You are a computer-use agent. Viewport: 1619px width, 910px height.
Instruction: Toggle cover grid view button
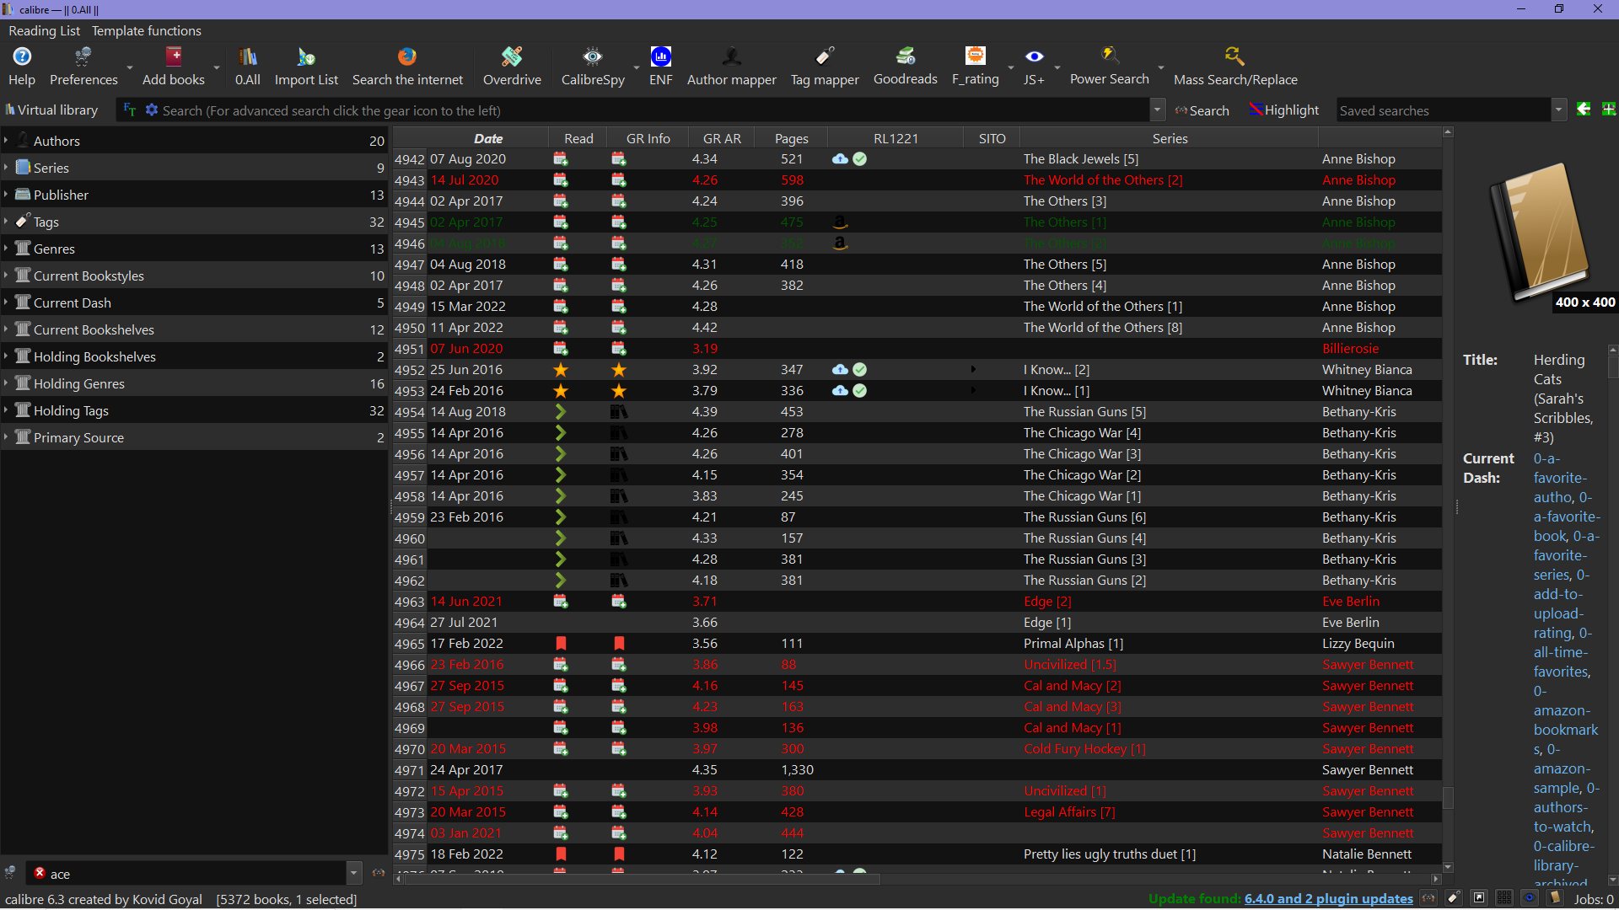click(1504, 898)
